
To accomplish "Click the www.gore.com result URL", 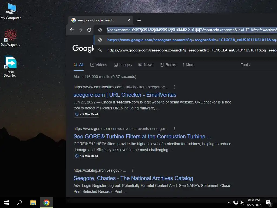I will pos(121,129).
